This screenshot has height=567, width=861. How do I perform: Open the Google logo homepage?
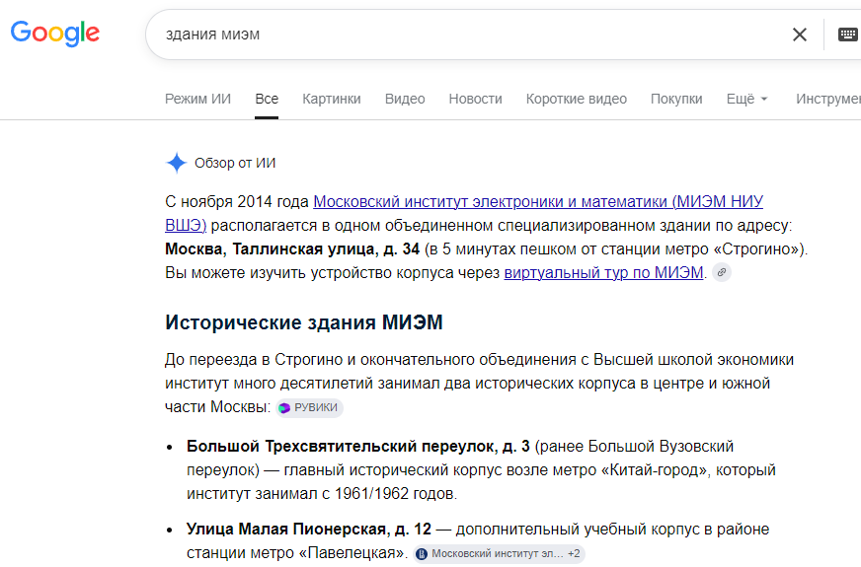click(x=55, y=34)
